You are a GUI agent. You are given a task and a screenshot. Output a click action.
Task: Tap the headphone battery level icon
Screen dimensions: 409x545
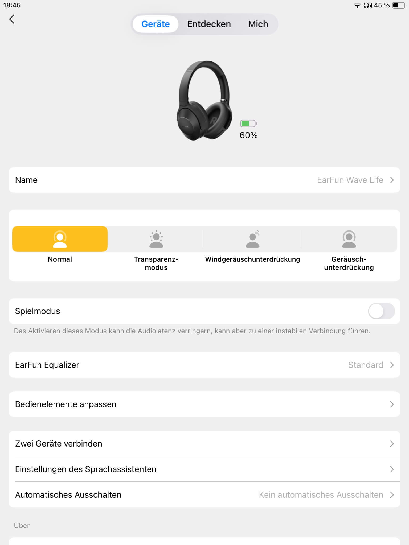pyautogui.click(x=248, y=123)
